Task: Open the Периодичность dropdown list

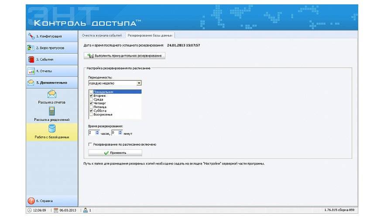Action: (139, 83)
